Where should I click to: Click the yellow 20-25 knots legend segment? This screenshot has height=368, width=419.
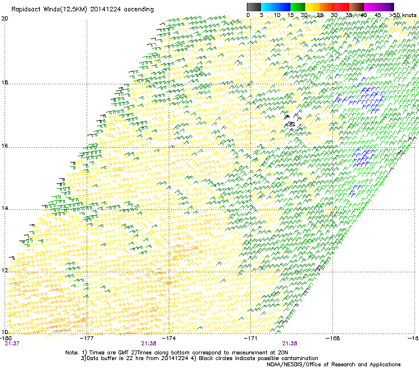tap(313, 7)
